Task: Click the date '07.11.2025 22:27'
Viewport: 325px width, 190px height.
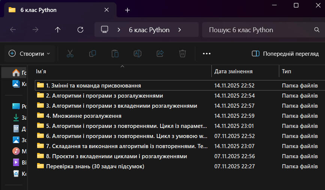Action: [x=234, y=166]
